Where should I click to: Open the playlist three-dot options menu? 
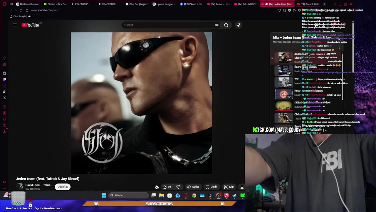click(339, 47)
